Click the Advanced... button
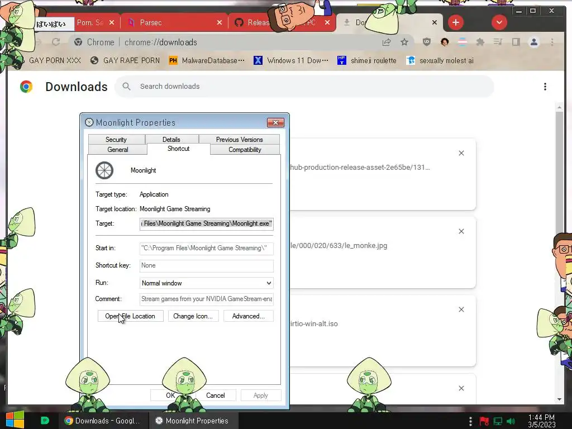The width and height of the screenshot is (572, 429). pyautogui.click(x=249, y=316)
